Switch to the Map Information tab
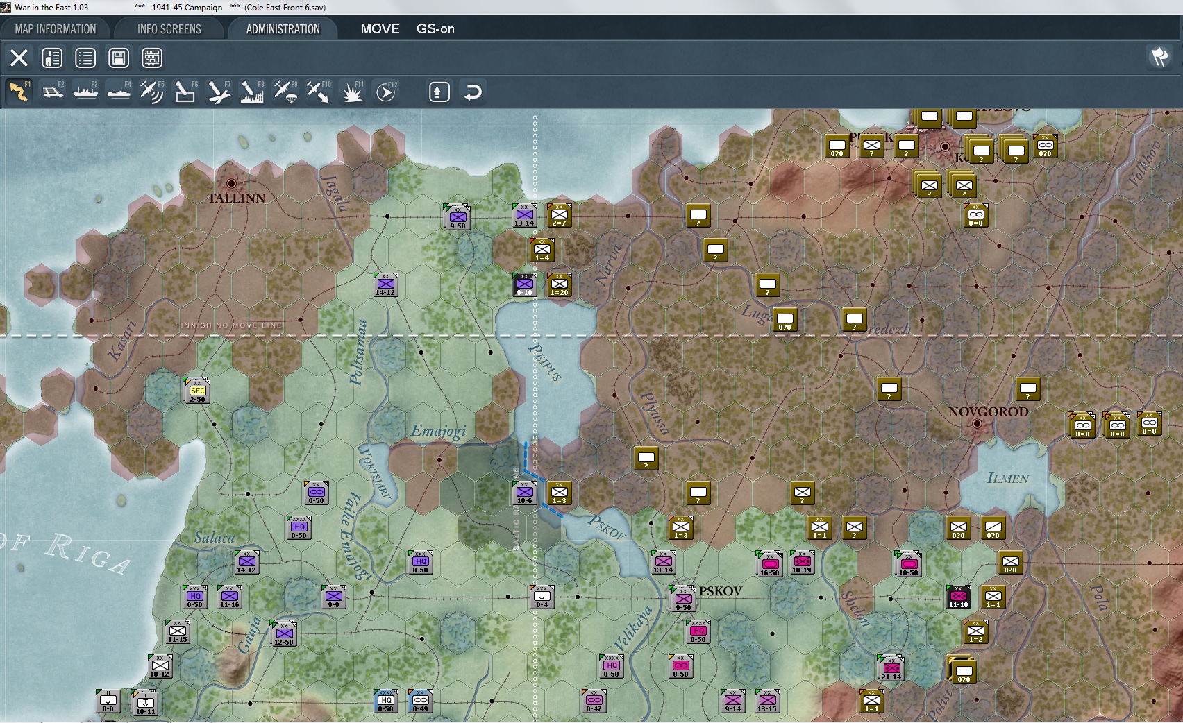The image size is (1183, 723). tap(56, 29)
